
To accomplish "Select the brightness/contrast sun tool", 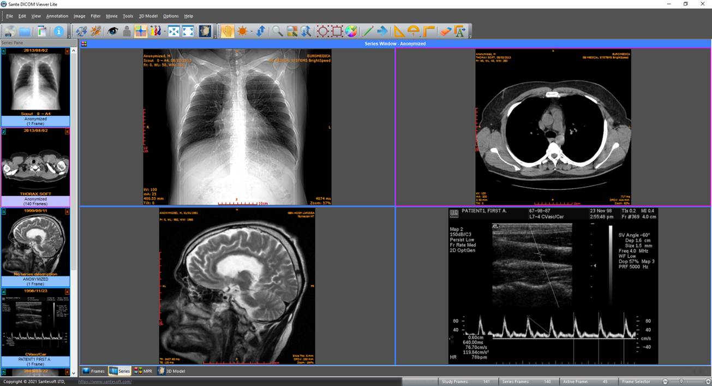I will pyautogui.click(x=242, y=31).
